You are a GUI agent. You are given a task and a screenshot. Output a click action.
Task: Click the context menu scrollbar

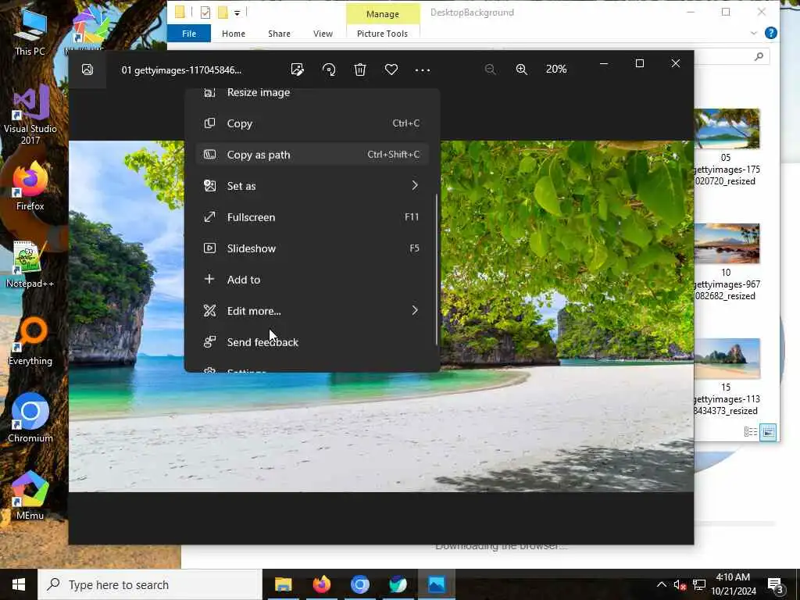(437, 269)
